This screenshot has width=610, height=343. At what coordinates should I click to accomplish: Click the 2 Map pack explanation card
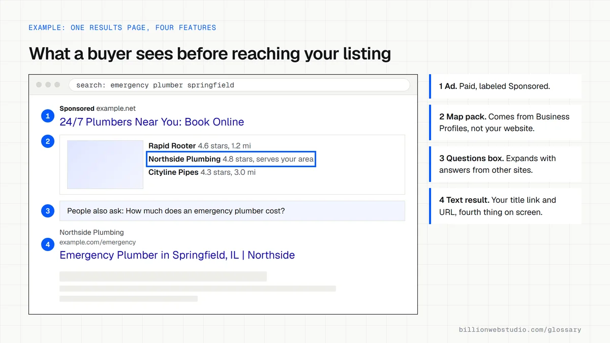point(505,122)
